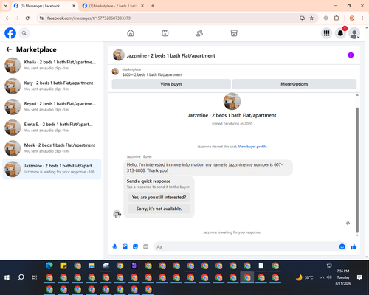Open the browser extensions puzzle icon
Image resolution: width=369 pixels, height=295 pixels.
tap(337, 18)
